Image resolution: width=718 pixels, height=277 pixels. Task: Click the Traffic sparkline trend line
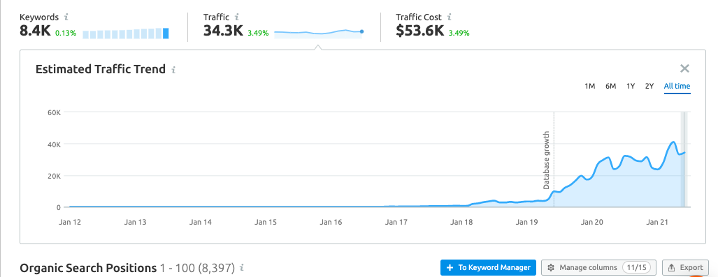pyautogui.click(x=319, y=33)
